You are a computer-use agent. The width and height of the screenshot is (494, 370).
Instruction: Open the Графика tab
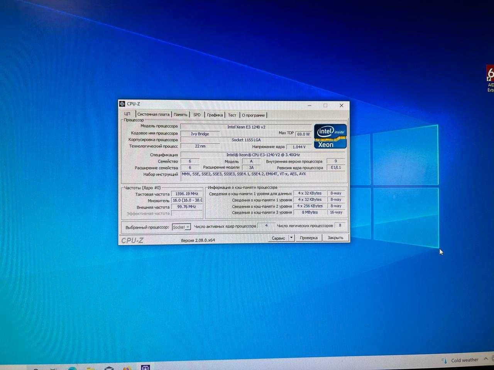pyautogui.click(x=215, y=115)
